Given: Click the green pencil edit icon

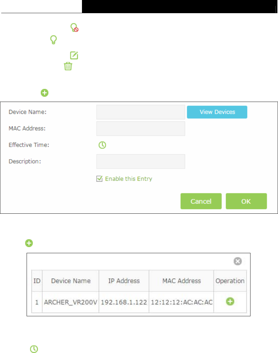Looking at the screenshot, I should click(74, 55).
